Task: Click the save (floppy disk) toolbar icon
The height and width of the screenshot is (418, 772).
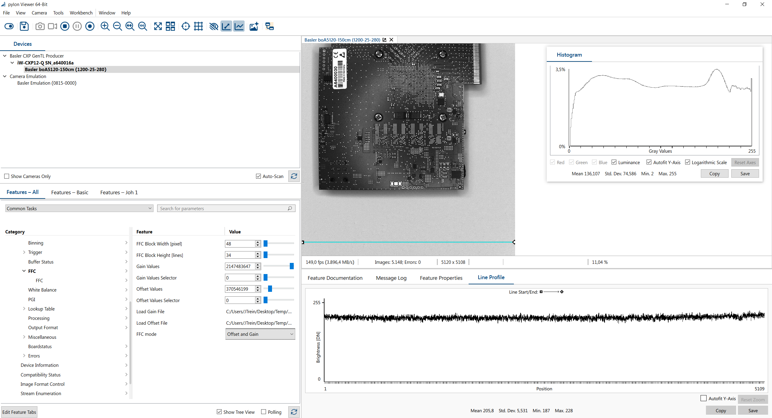Action: (x=24, y=27)
